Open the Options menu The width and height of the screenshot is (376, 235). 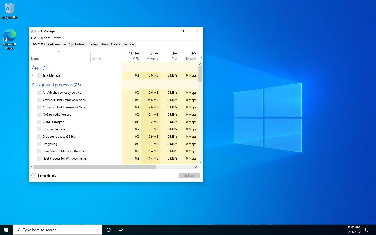point(45,38)
